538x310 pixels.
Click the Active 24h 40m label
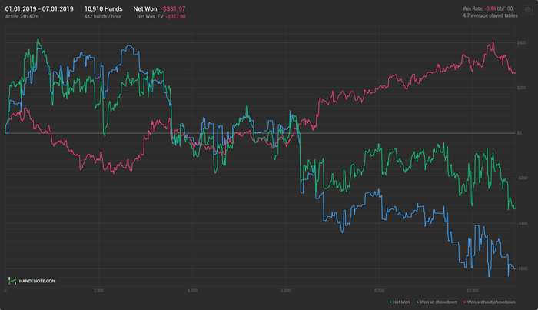click(x=22, y=16)
